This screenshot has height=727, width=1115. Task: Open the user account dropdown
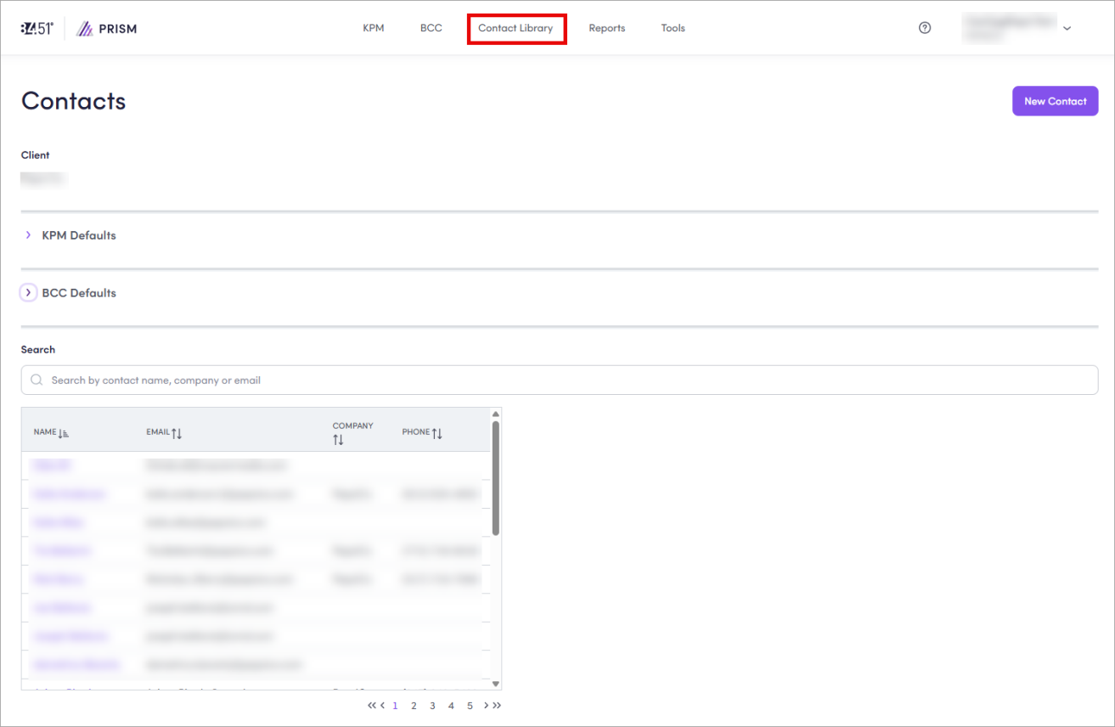1067,28
